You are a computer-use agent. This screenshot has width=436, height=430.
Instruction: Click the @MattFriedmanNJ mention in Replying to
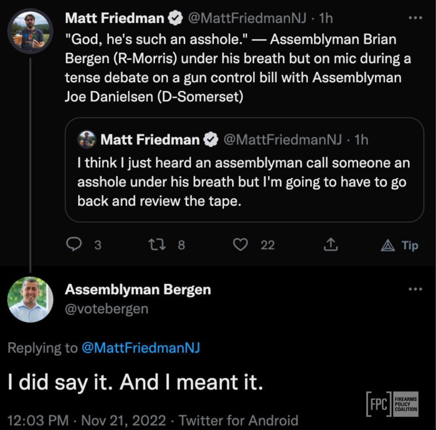[141, 348]
